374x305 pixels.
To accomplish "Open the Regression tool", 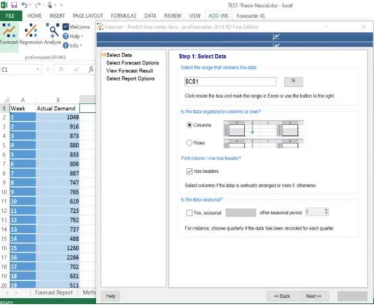I will point(31,34).
